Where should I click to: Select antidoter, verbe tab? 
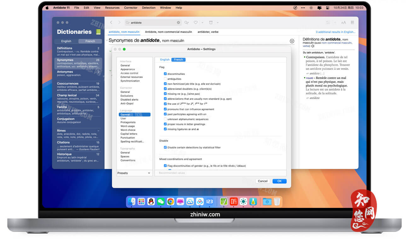click(208, 32)
